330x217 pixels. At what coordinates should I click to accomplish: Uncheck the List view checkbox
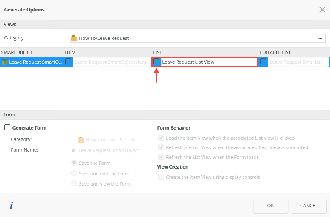[156, 61]
